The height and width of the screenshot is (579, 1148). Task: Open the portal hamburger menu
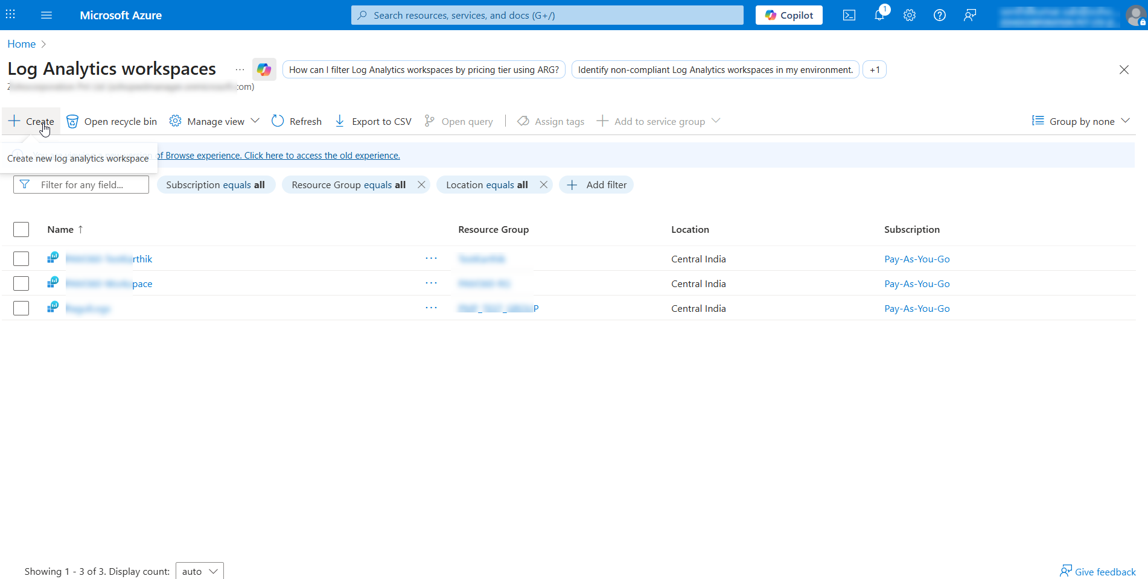[46, 15]
